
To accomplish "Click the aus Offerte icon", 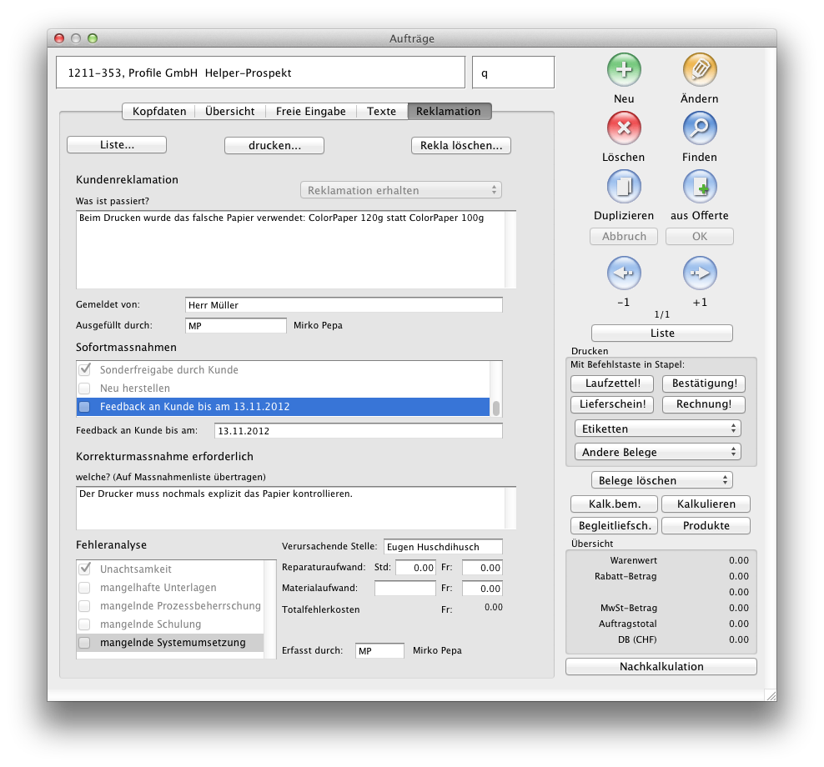I will click(x=699, y=187).
